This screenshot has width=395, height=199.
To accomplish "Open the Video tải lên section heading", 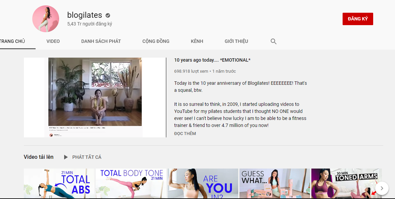I will click(39, 157).
